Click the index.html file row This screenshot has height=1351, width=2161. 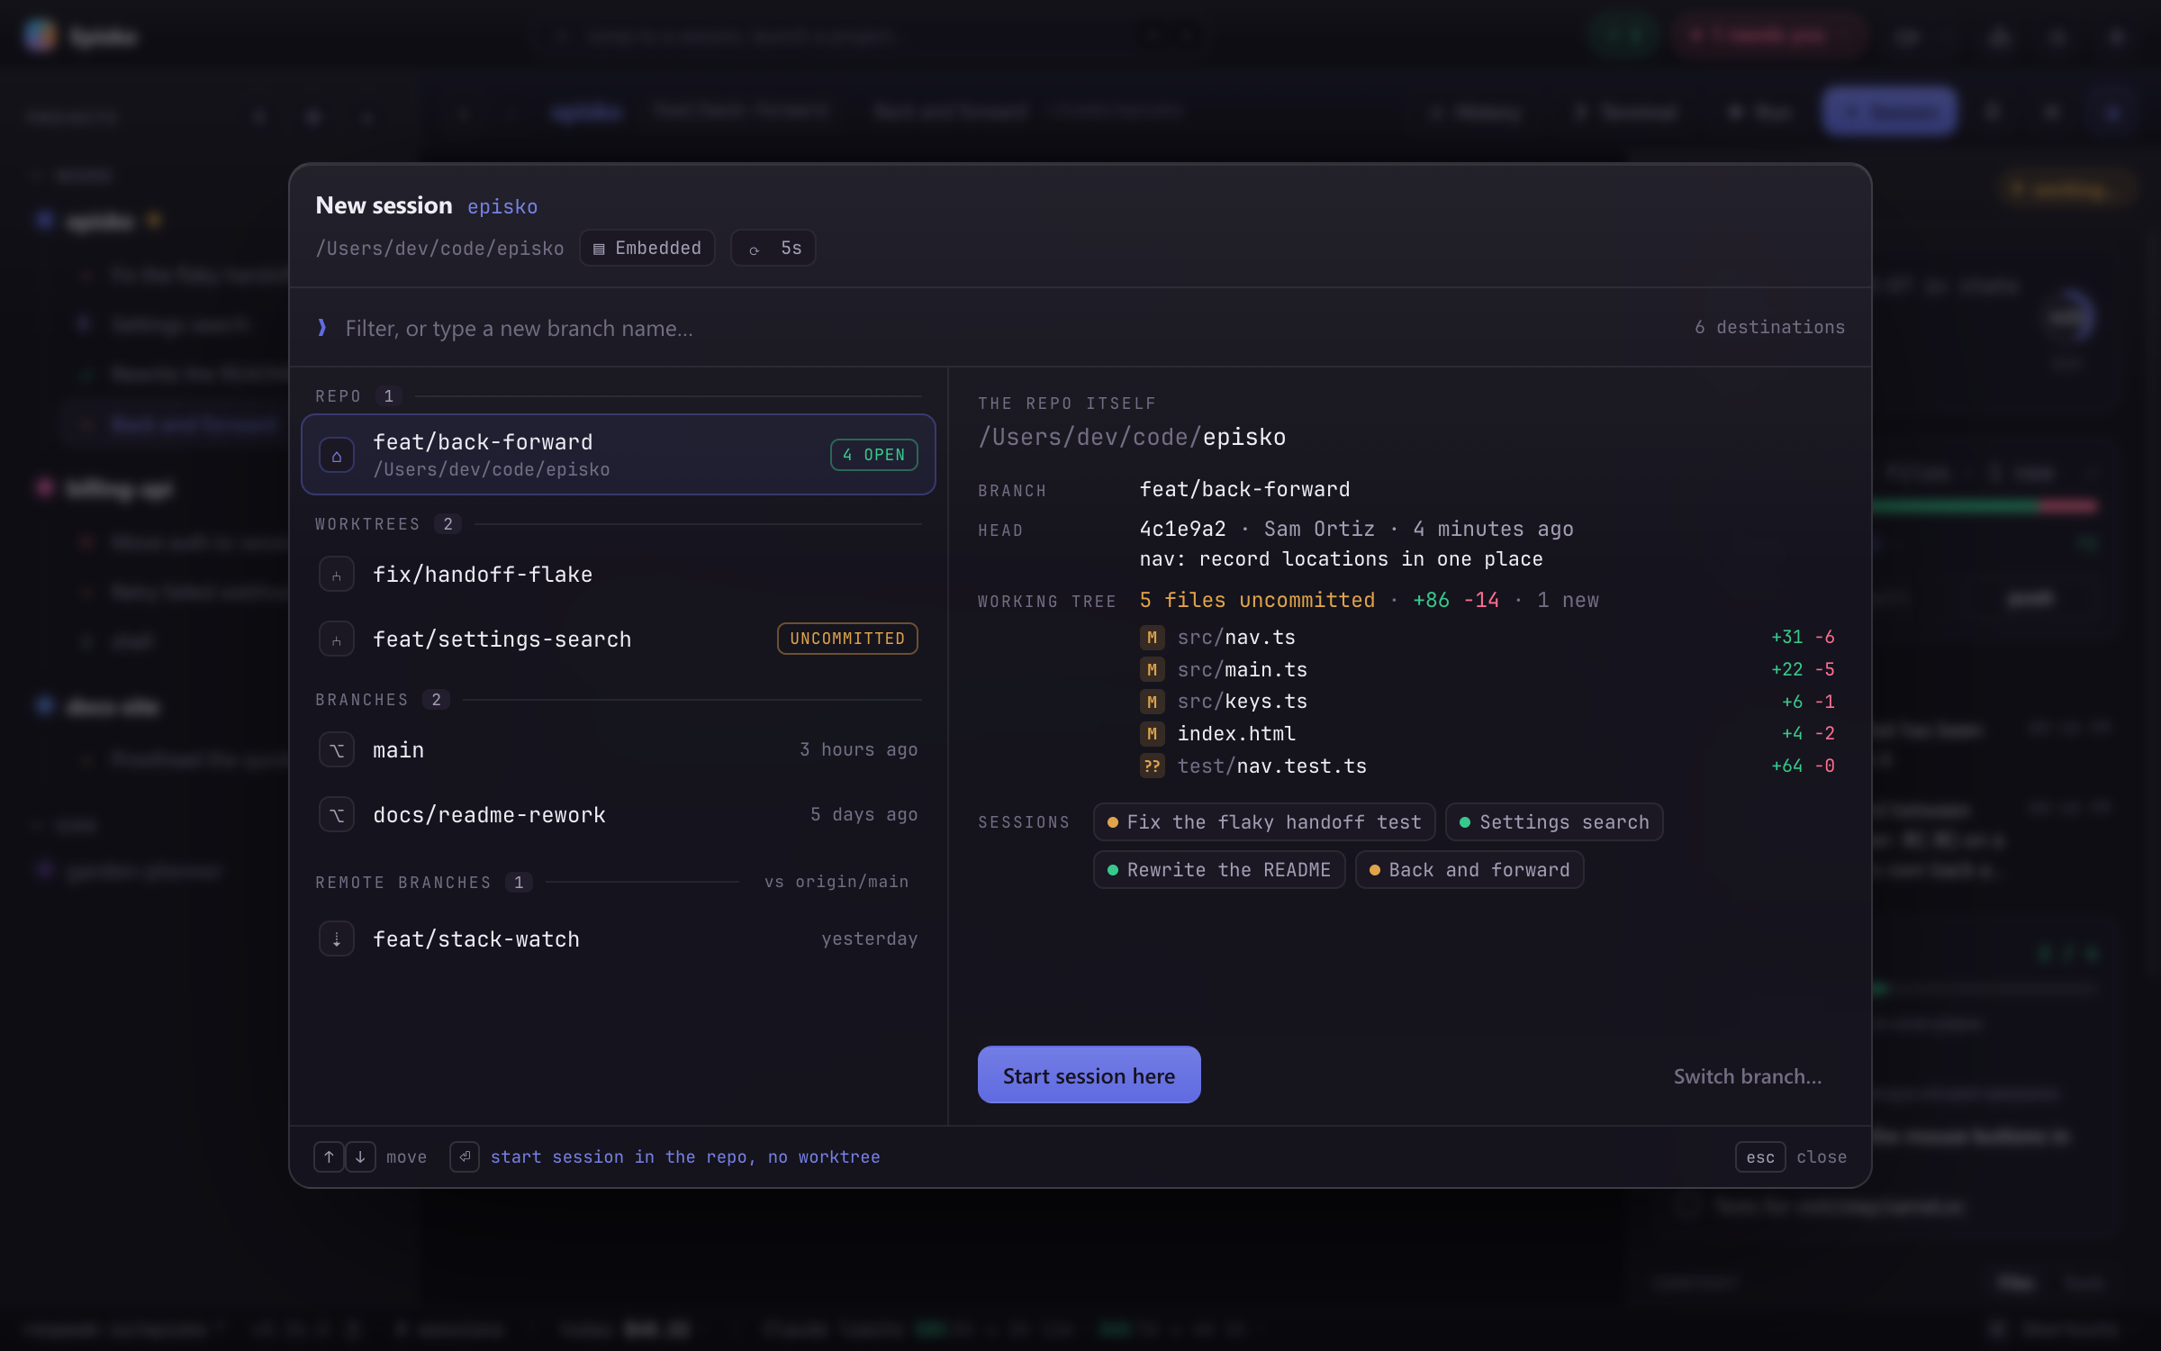1487,734
